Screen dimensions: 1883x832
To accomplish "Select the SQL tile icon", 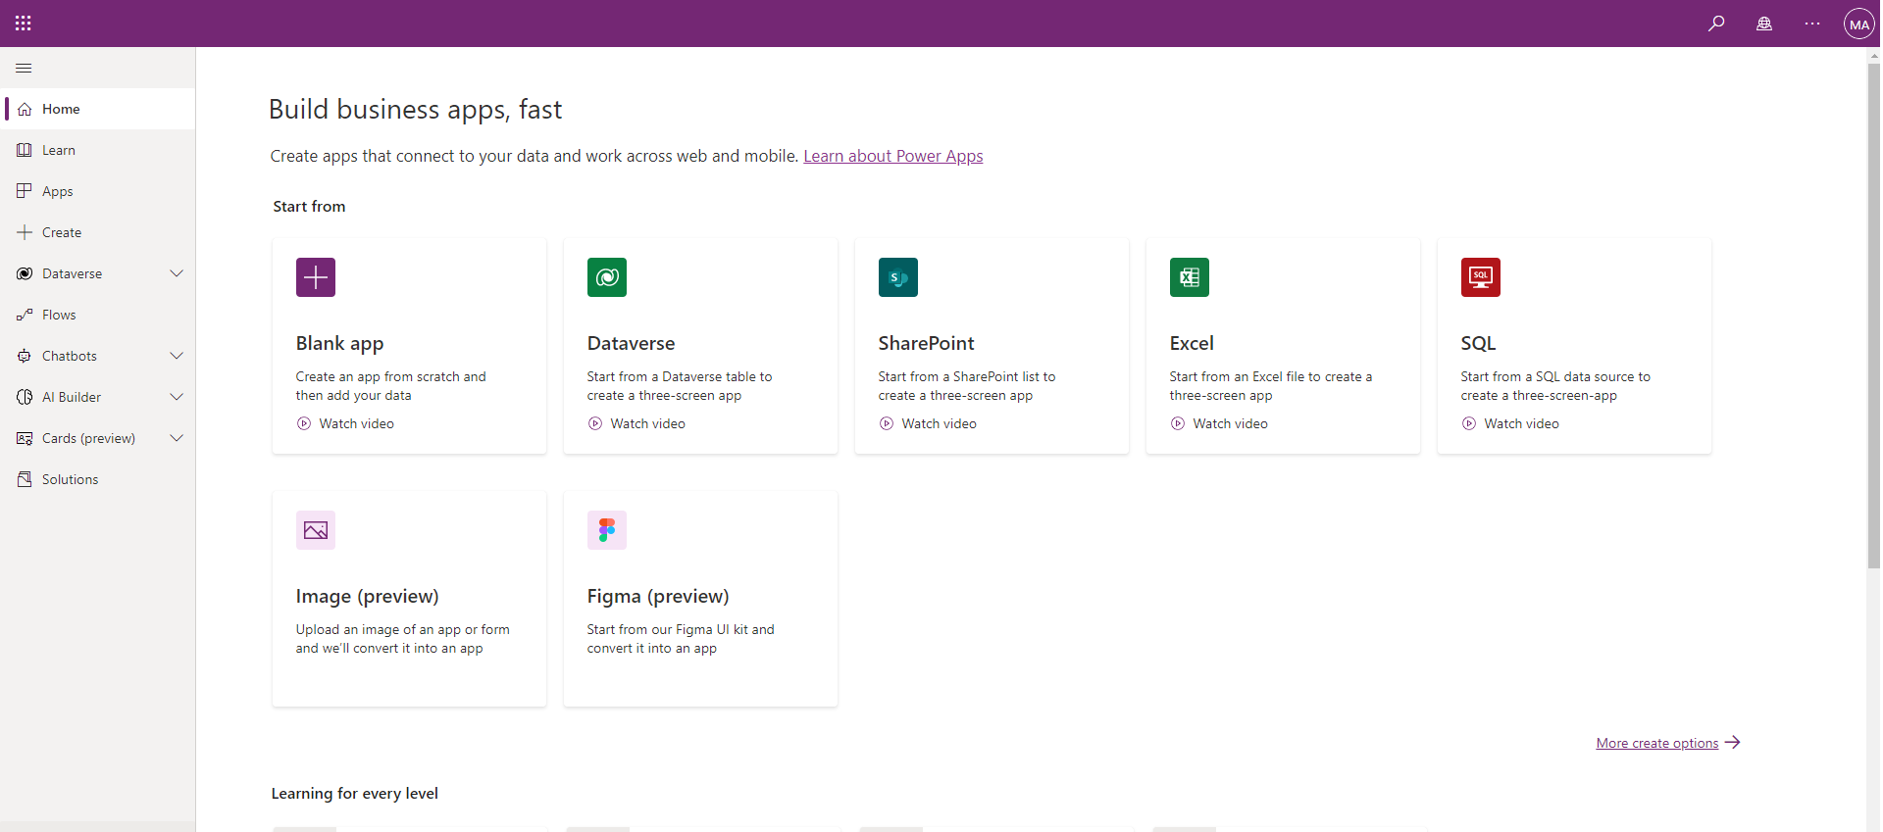I will click(x=1480, y=277).
